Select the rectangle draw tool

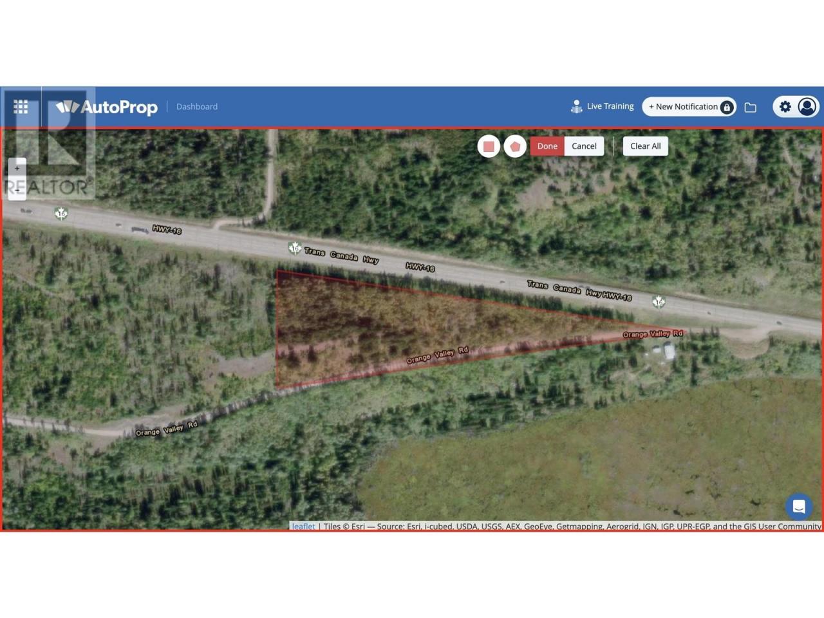(489, 147)
